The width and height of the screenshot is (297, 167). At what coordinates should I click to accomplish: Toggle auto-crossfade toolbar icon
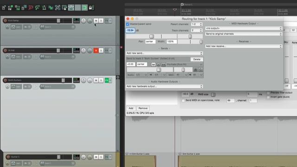[51, 8]
